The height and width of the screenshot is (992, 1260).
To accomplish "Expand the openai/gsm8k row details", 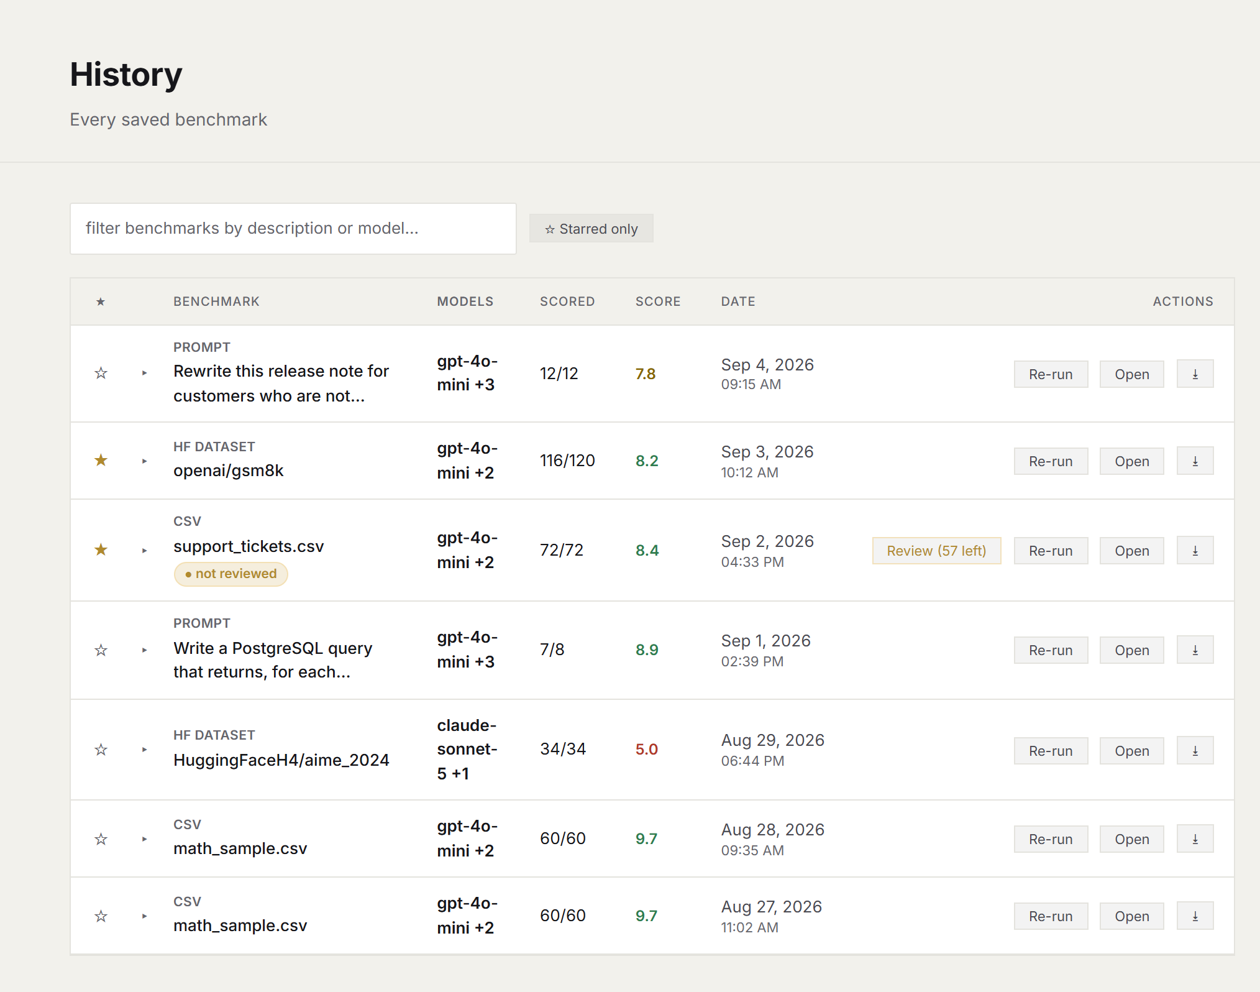I will pos(144,461).
